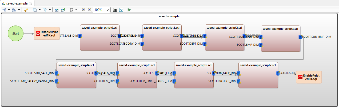The width and height of the screenshot is (339, 109).
Task: Expand the clipboard dropdown arrow
Action: coord(76,10)
